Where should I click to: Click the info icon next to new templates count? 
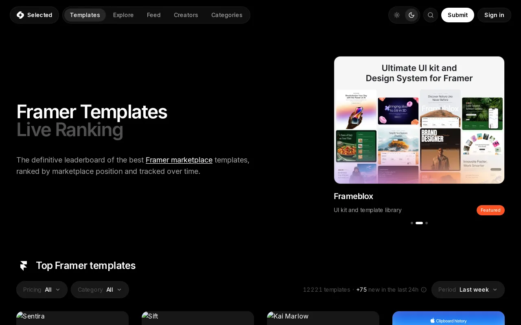coord(424,290)
